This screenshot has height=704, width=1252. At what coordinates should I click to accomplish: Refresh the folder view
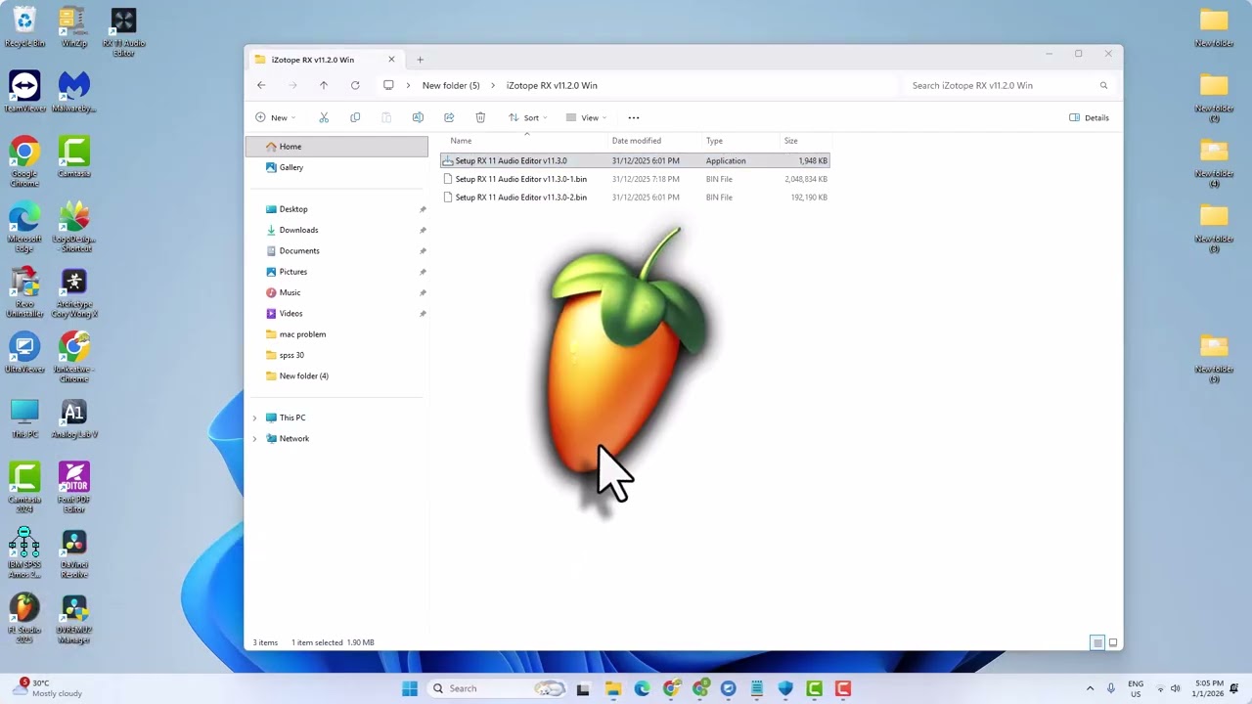(355, 85)
